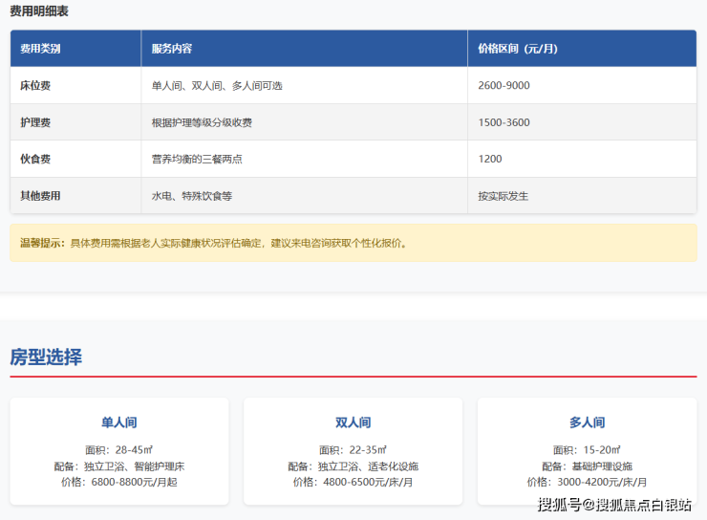The width and height of the screenshot is (707, 520).
Task: Click the 房型选择 section heading
Action: pyautogui.click(x=46, y=357)
